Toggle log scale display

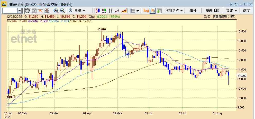click(x=146, y=11)
